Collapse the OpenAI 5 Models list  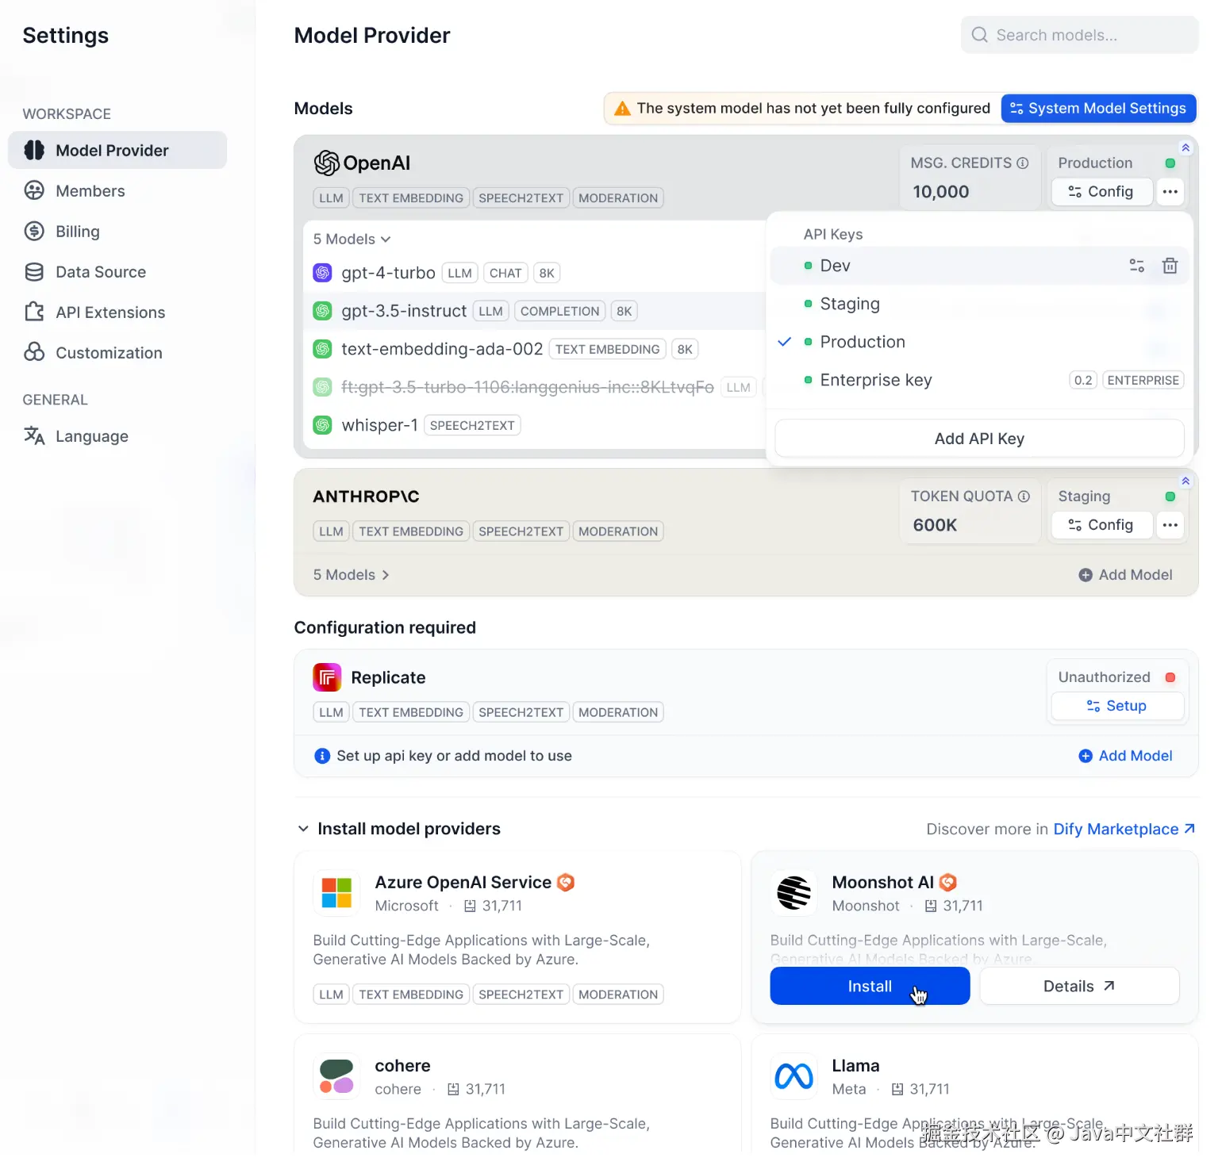click(352, 239)
